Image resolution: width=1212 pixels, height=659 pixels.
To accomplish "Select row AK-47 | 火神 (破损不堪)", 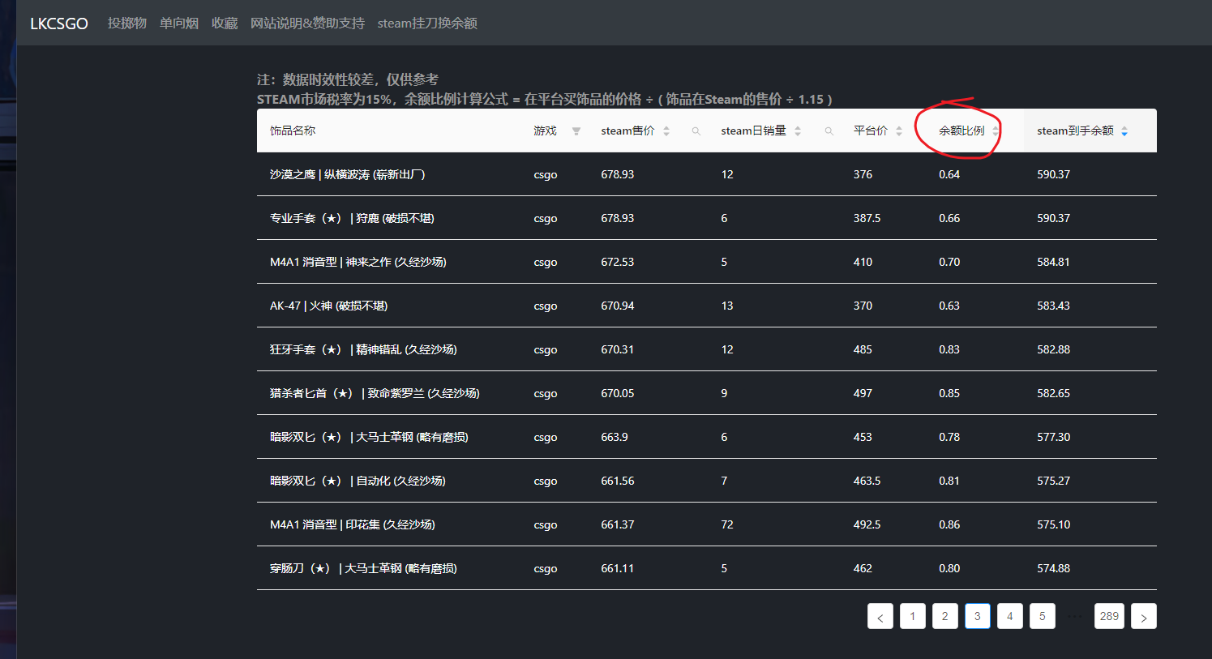I will tap(707, 306).
